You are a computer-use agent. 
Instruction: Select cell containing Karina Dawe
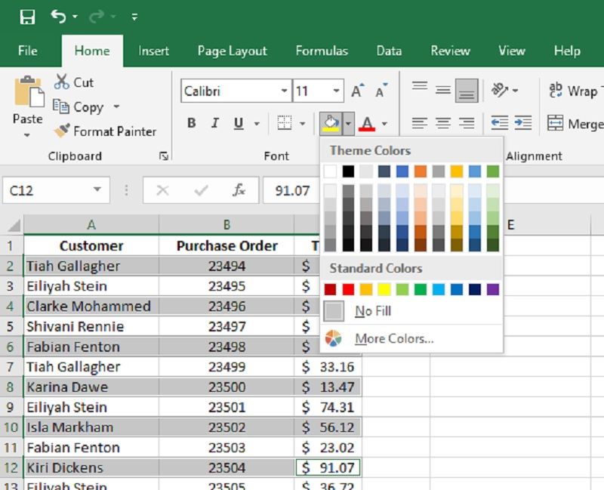point(91,387)
